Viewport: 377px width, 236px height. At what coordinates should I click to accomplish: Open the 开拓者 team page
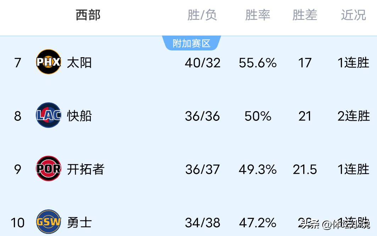[x=85, y=169]
